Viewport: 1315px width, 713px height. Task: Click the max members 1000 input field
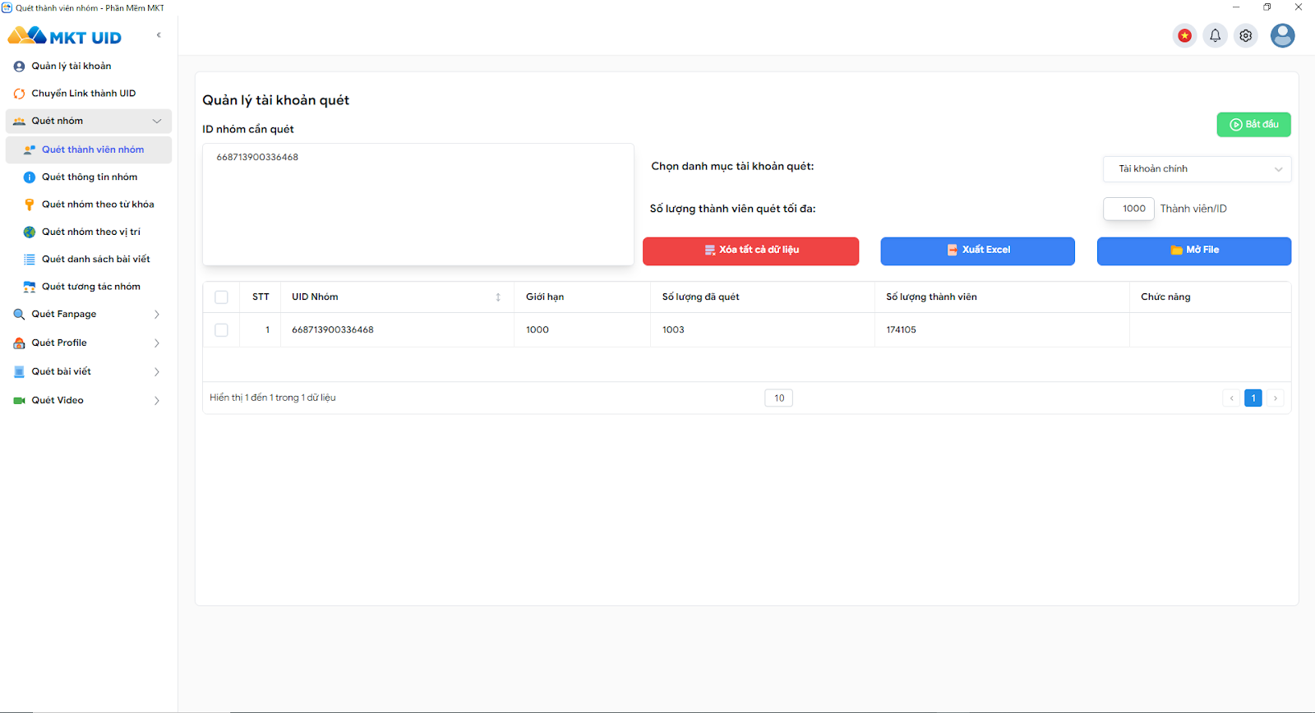pyautogui.click(x=1128, y=209)
